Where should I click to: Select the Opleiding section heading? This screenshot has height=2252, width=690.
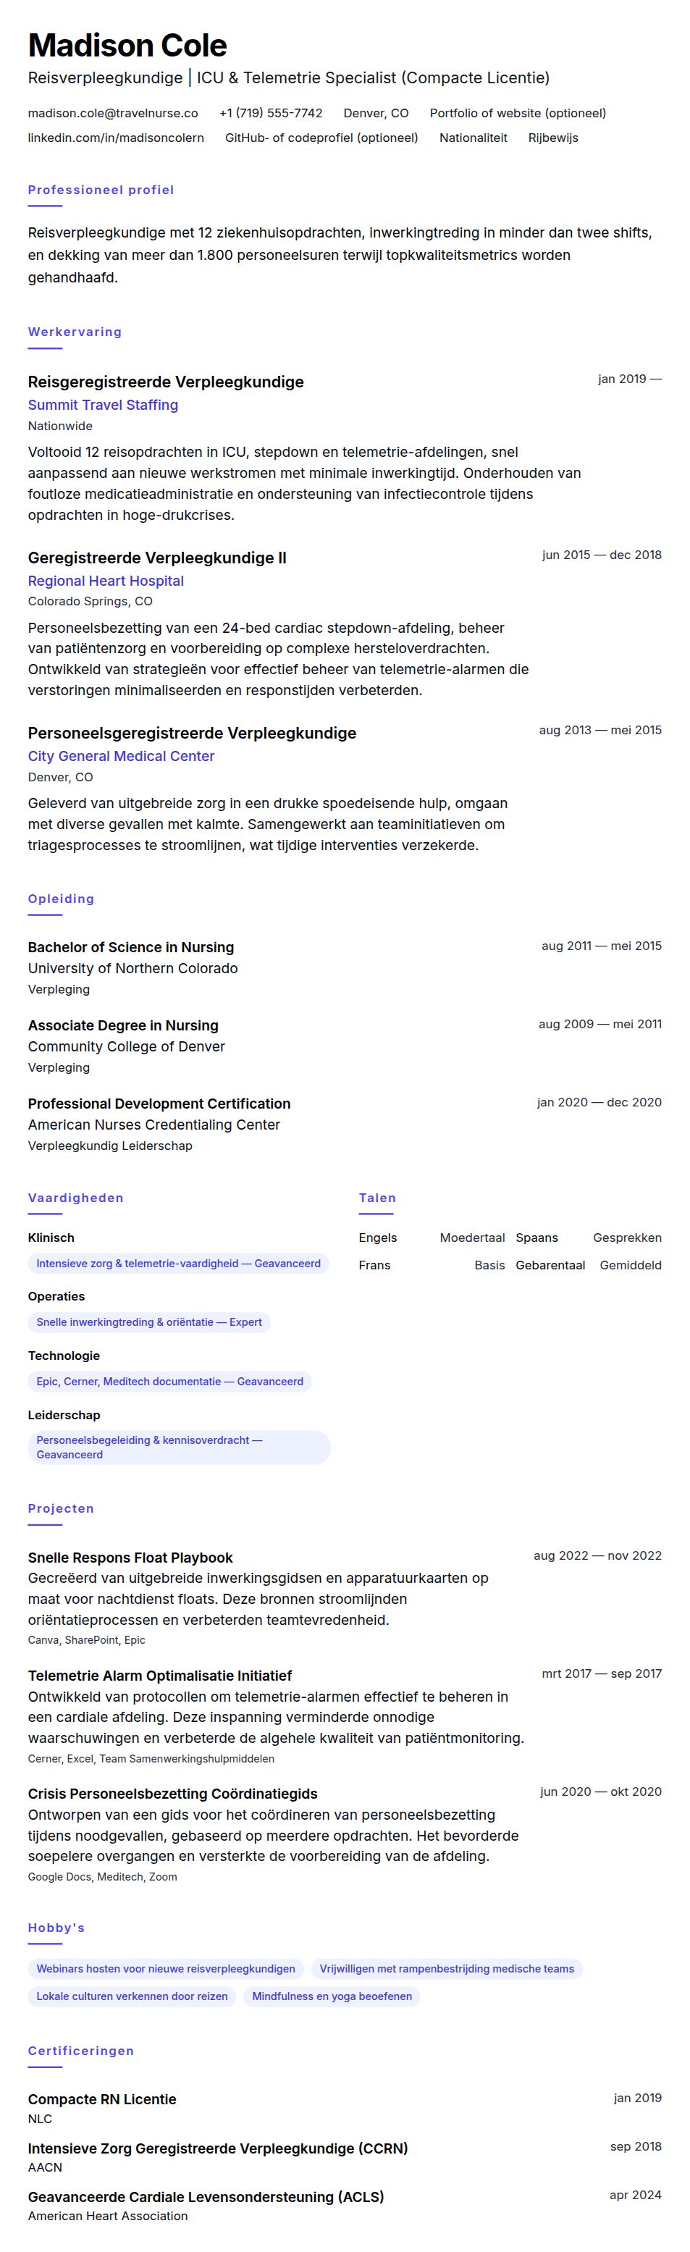pyautogui.click(x=62, y=899)
